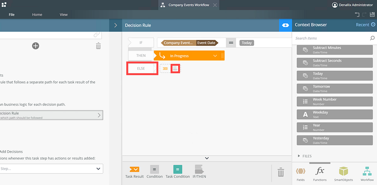This screenshot has width=377, height=185.
Task: Select the THEN rule block
Action: click(141, 55)
